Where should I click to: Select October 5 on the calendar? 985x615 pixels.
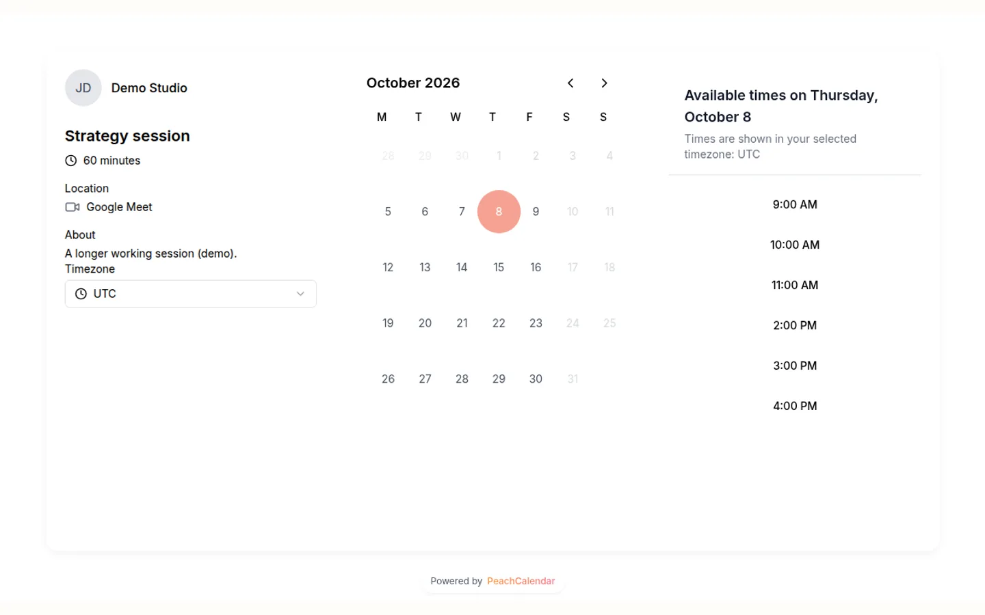[388, 212]
